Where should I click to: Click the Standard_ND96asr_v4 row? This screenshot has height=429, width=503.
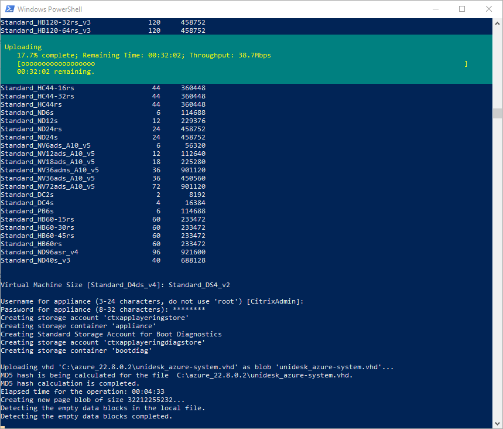click(x=103, y=252)
